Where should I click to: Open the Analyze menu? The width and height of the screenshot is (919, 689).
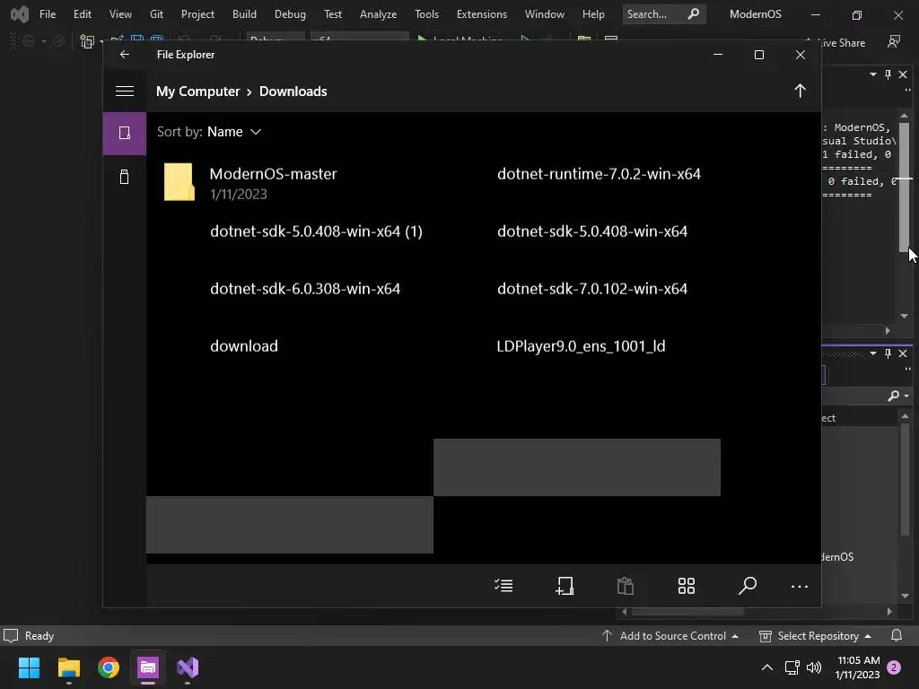click(x=378, y=14)
